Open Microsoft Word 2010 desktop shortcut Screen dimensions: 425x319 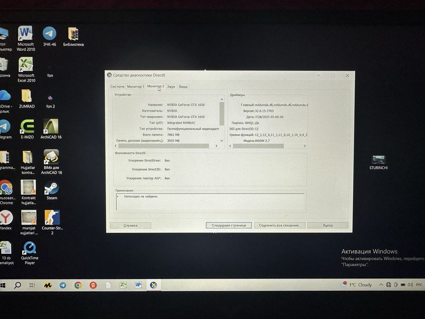click(26, 38)
